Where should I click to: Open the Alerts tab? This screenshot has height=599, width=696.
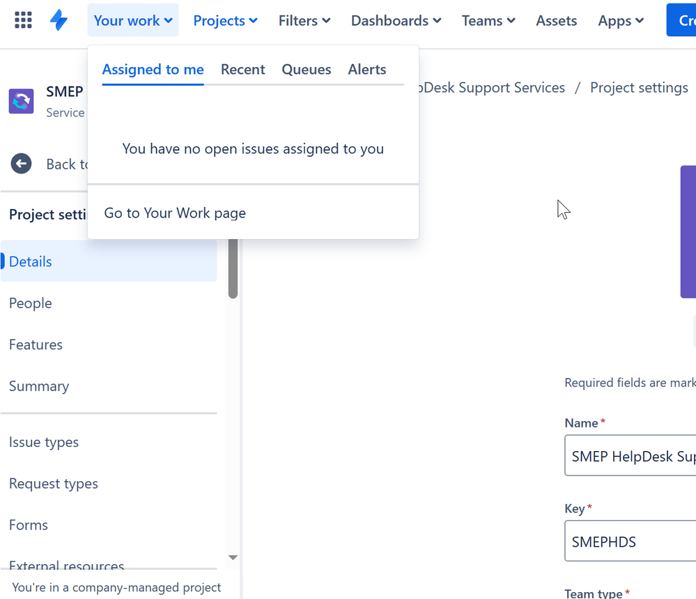coord(366,69)
